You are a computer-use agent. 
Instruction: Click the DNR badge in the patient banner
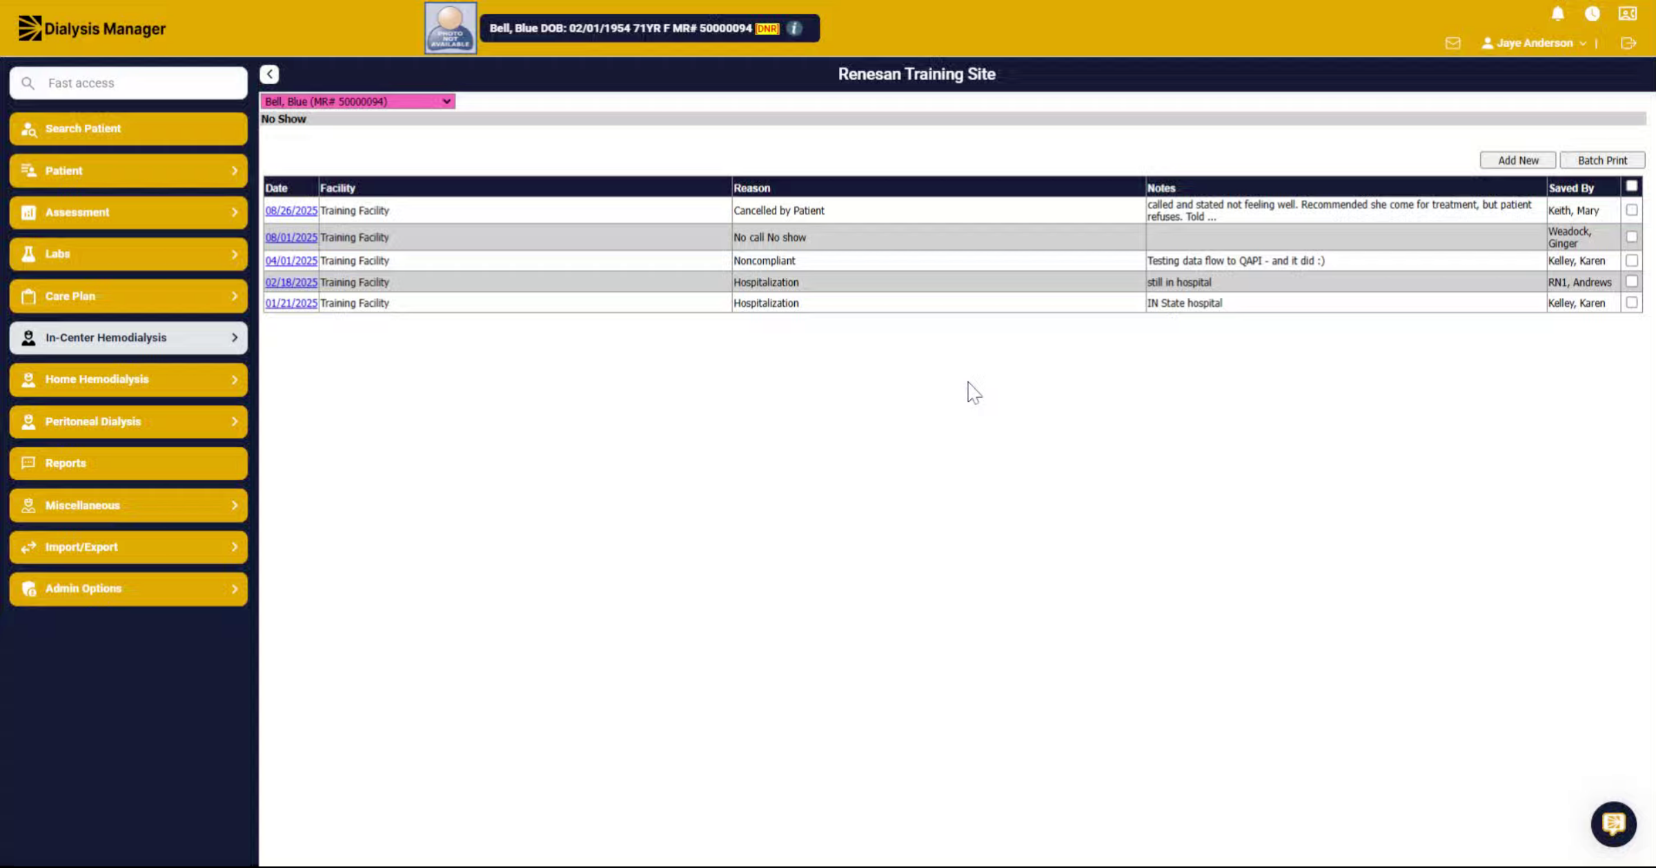click(767, 28)
